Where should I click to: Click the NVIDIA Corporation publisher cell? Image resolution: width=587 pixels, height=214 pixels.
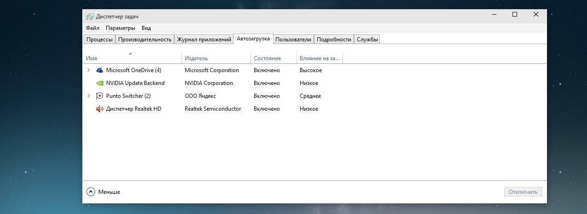[x=209, y=83]
